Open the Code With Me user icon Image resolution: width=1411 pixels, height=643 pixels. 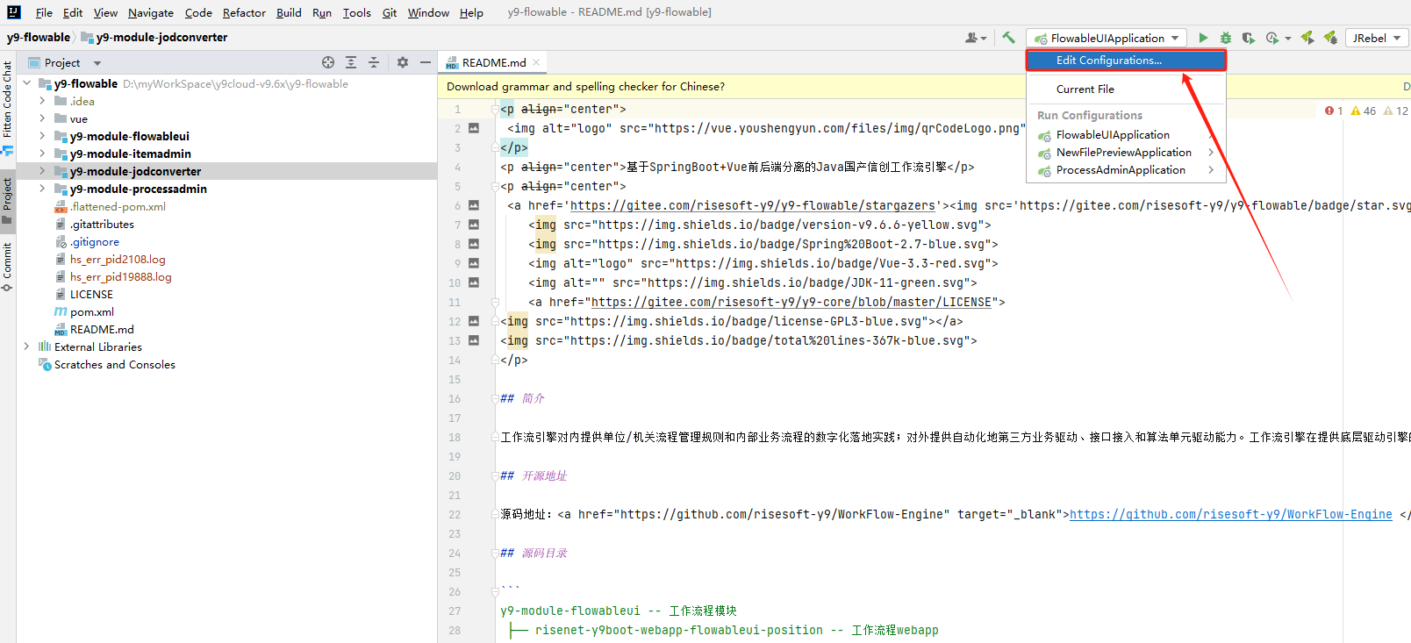pyautogui.click(x=971, y=38)
